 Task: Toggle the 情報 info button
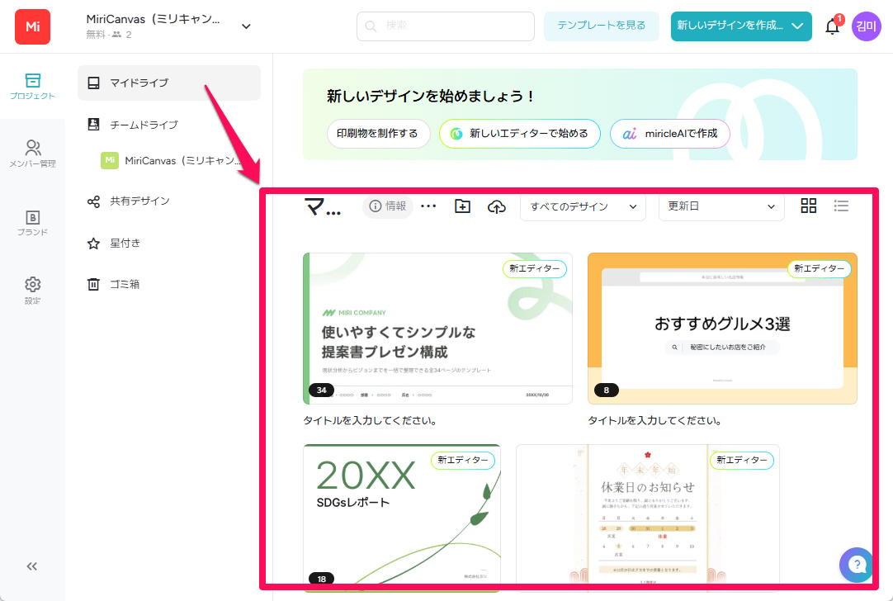[x=388, y=206]
